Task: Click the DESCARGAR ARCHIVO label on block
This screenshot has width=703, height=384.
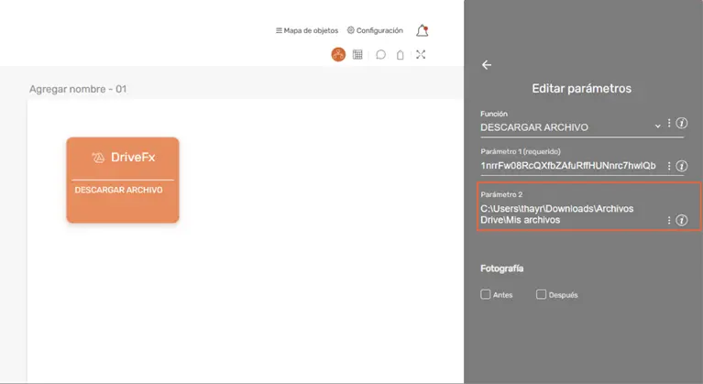Action: [119, 190]
